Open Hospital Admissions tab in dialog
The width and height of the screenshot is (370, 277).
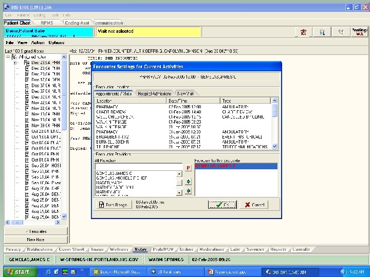click(155, 93)
